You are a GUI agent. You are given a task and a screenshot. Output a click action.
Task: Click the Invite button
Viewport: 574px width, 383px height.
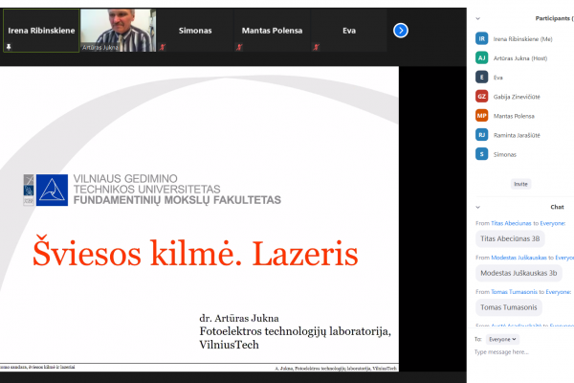pos(520,184)
